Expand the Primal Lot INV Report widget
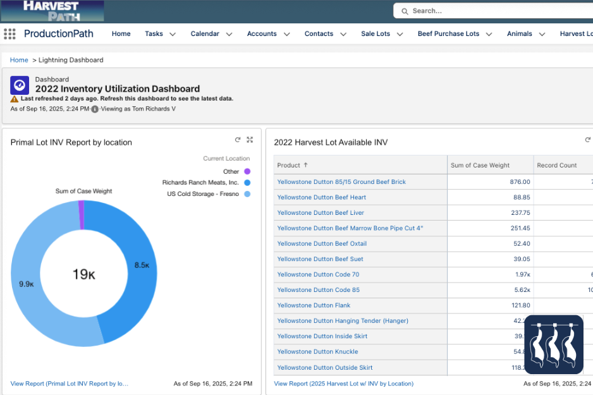Image resolution: width=593 pixels, height=395 pixels. click(250, 140)
